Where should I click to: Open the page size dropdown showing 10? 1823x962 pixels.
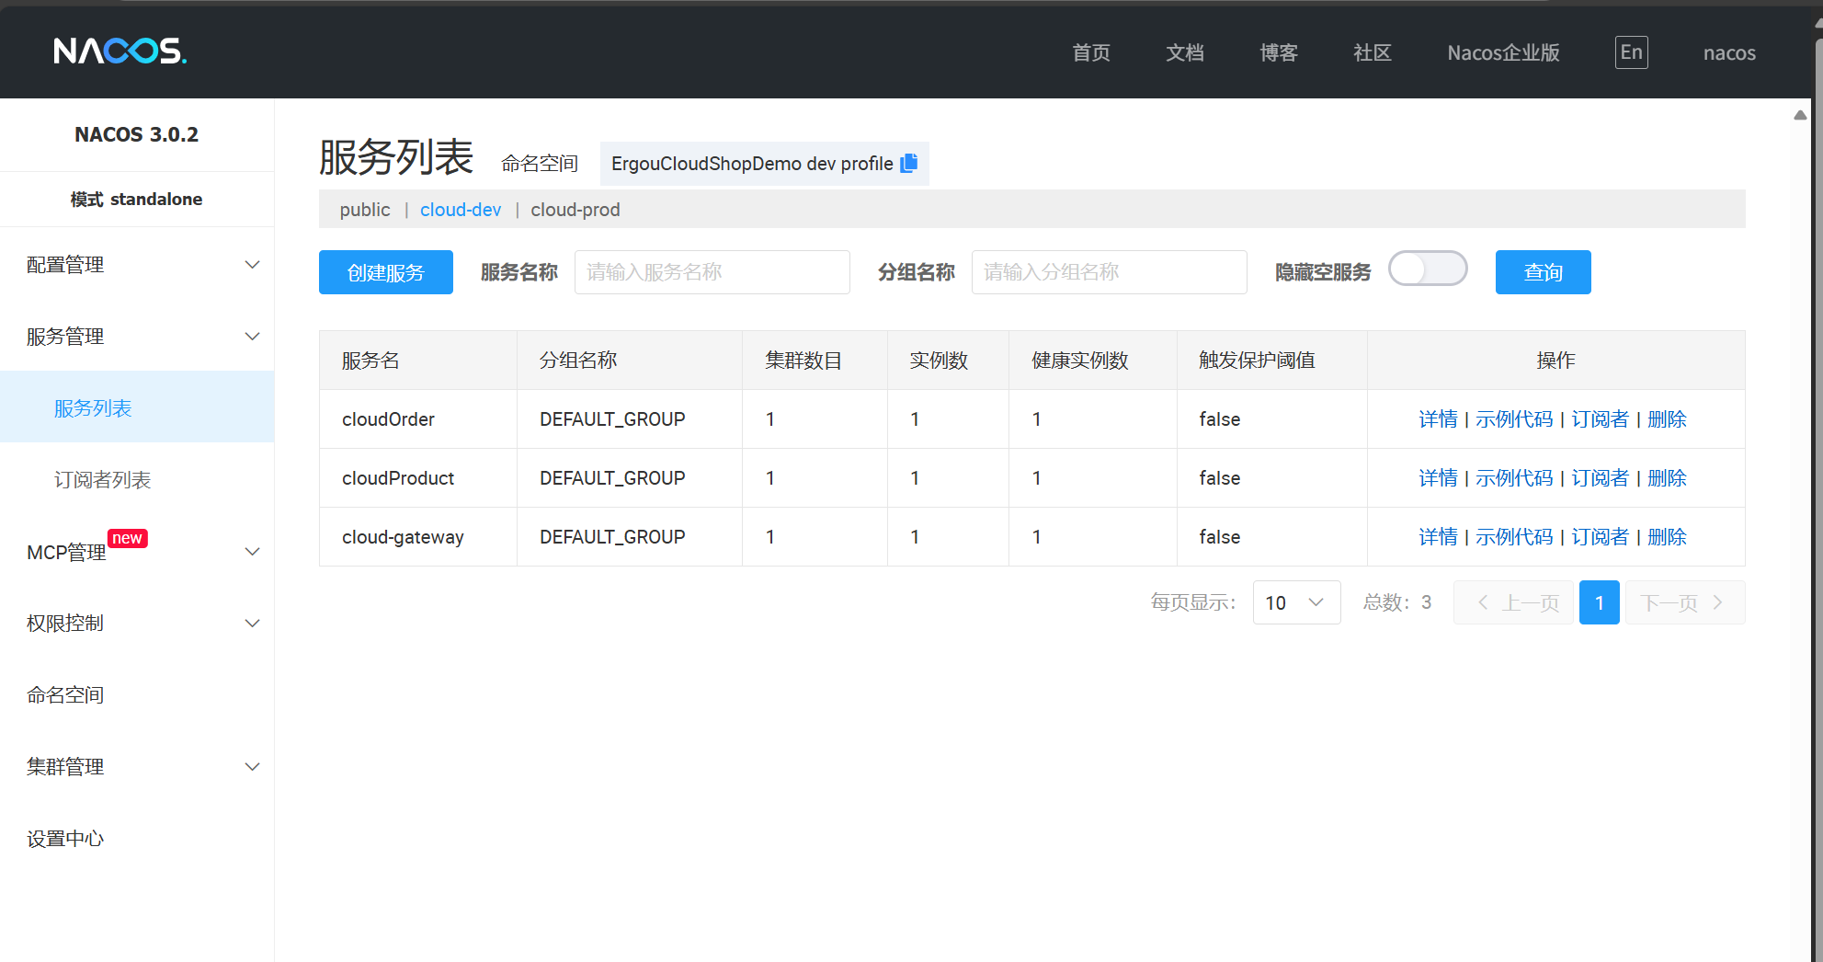(1296, 602)
